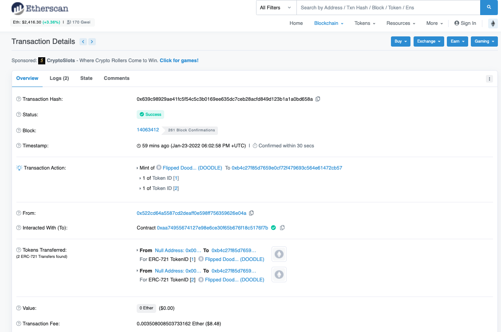Click the CryptoSlots 'Click for games!' link

179,60
